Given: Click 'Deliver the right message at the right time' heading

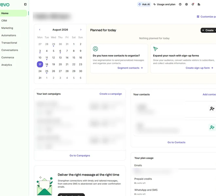Looking at the screenshot, I should pyautogui.click(x=88, y=175).
